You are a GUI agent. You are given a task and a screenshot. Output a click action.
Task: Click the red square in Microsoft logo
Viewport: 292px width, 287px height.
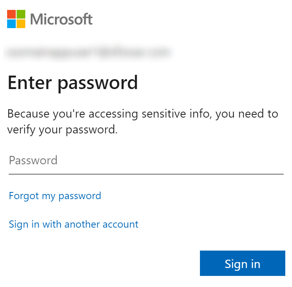point(11,14)
